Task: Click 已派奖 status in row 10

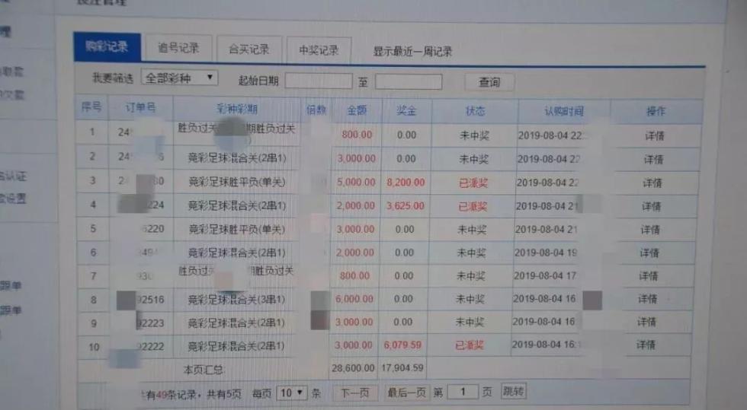Action: (470, 345)
